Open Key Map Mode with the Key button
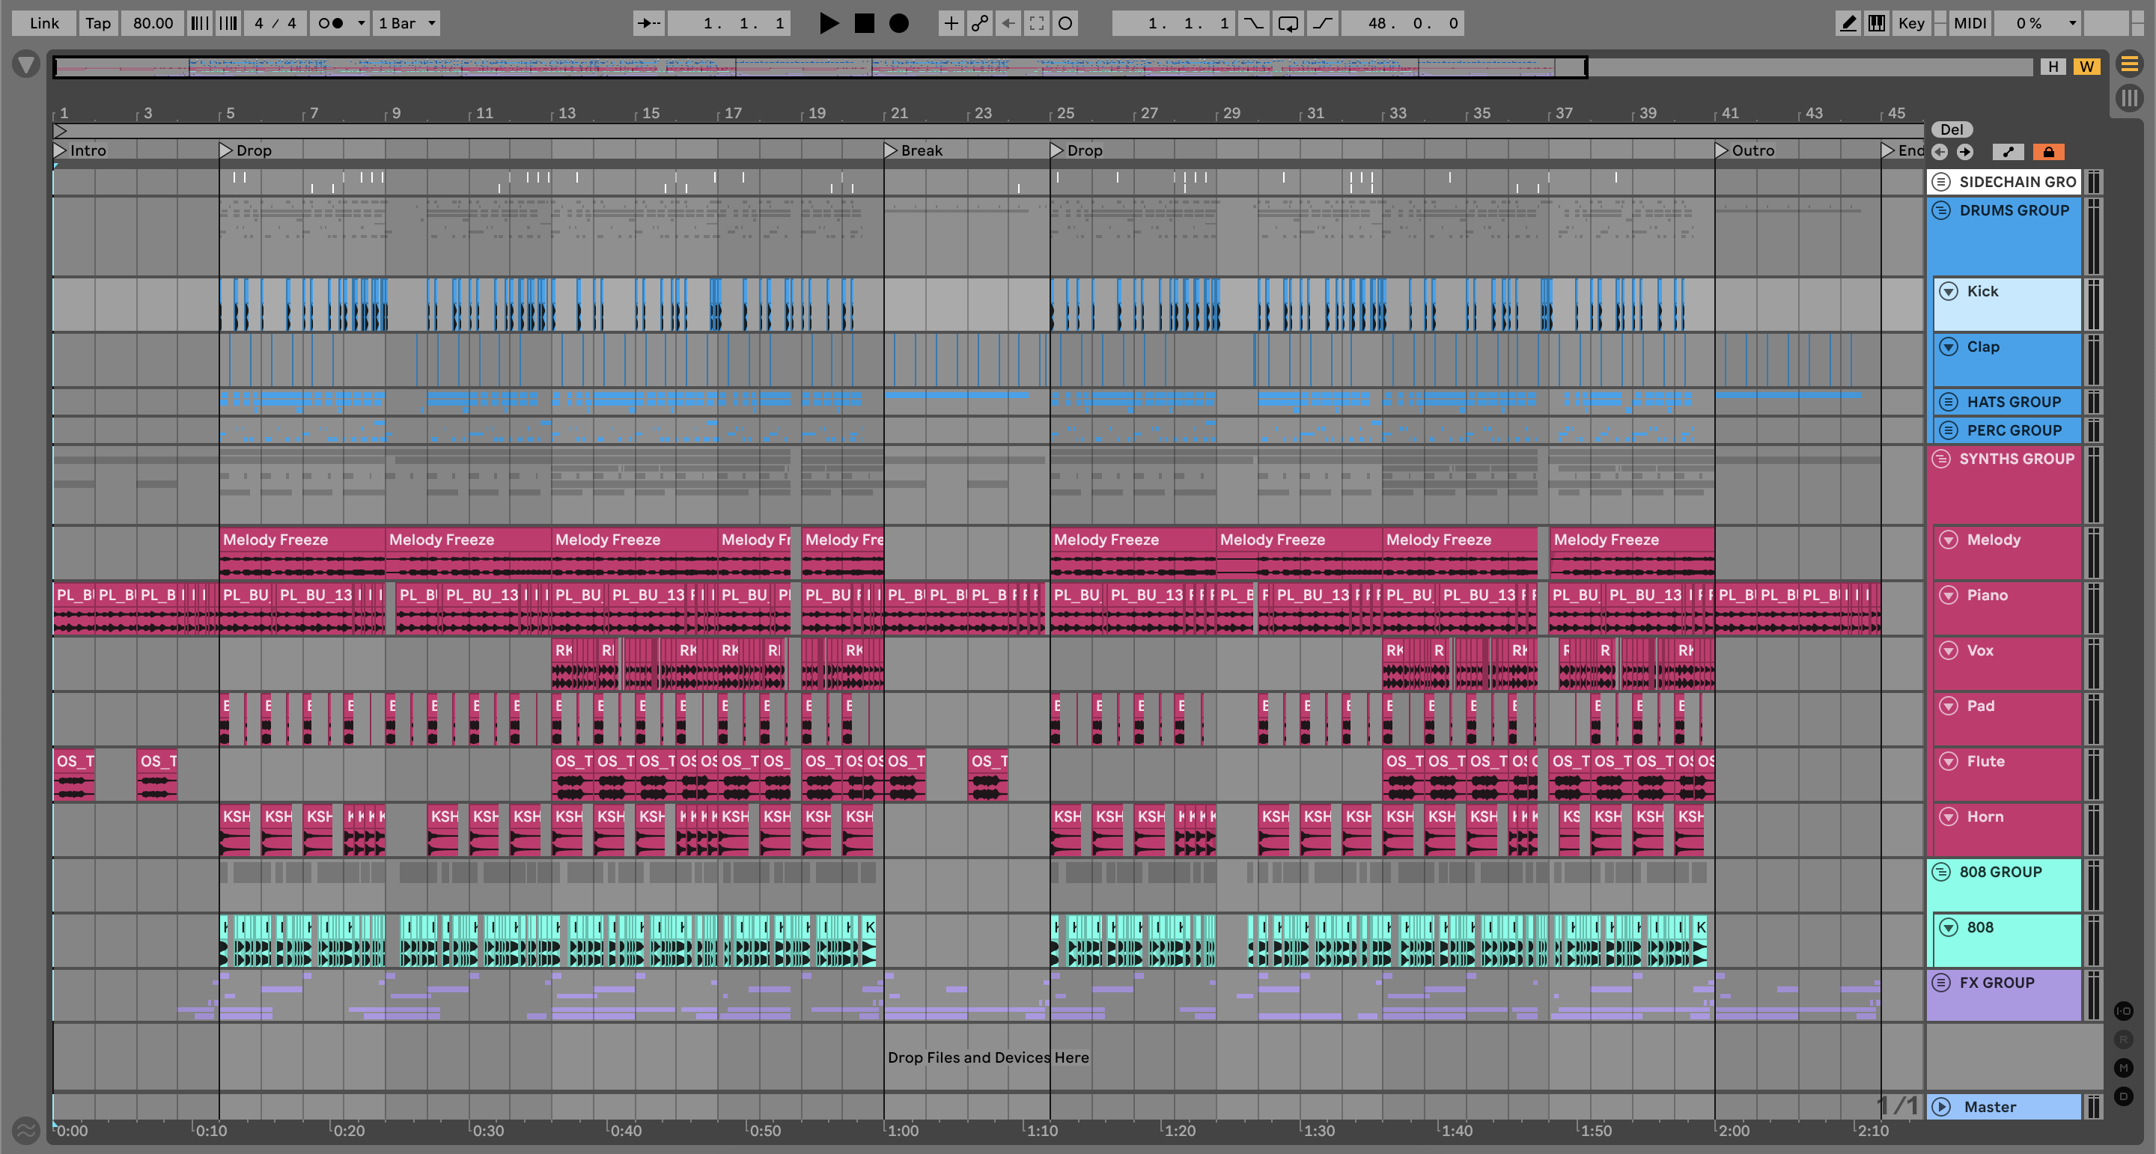The height and width of the screenshot is (1154, 2156). point(1910,23)
